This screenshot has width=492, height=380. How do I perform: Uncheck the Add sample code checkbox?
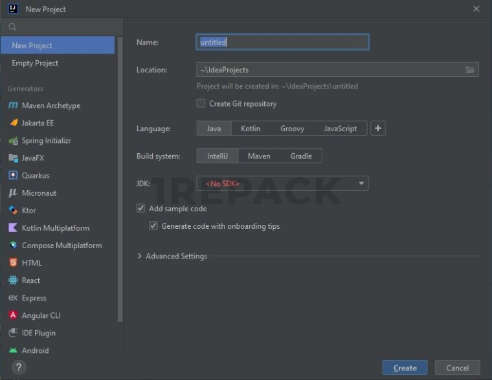(141, 209)
